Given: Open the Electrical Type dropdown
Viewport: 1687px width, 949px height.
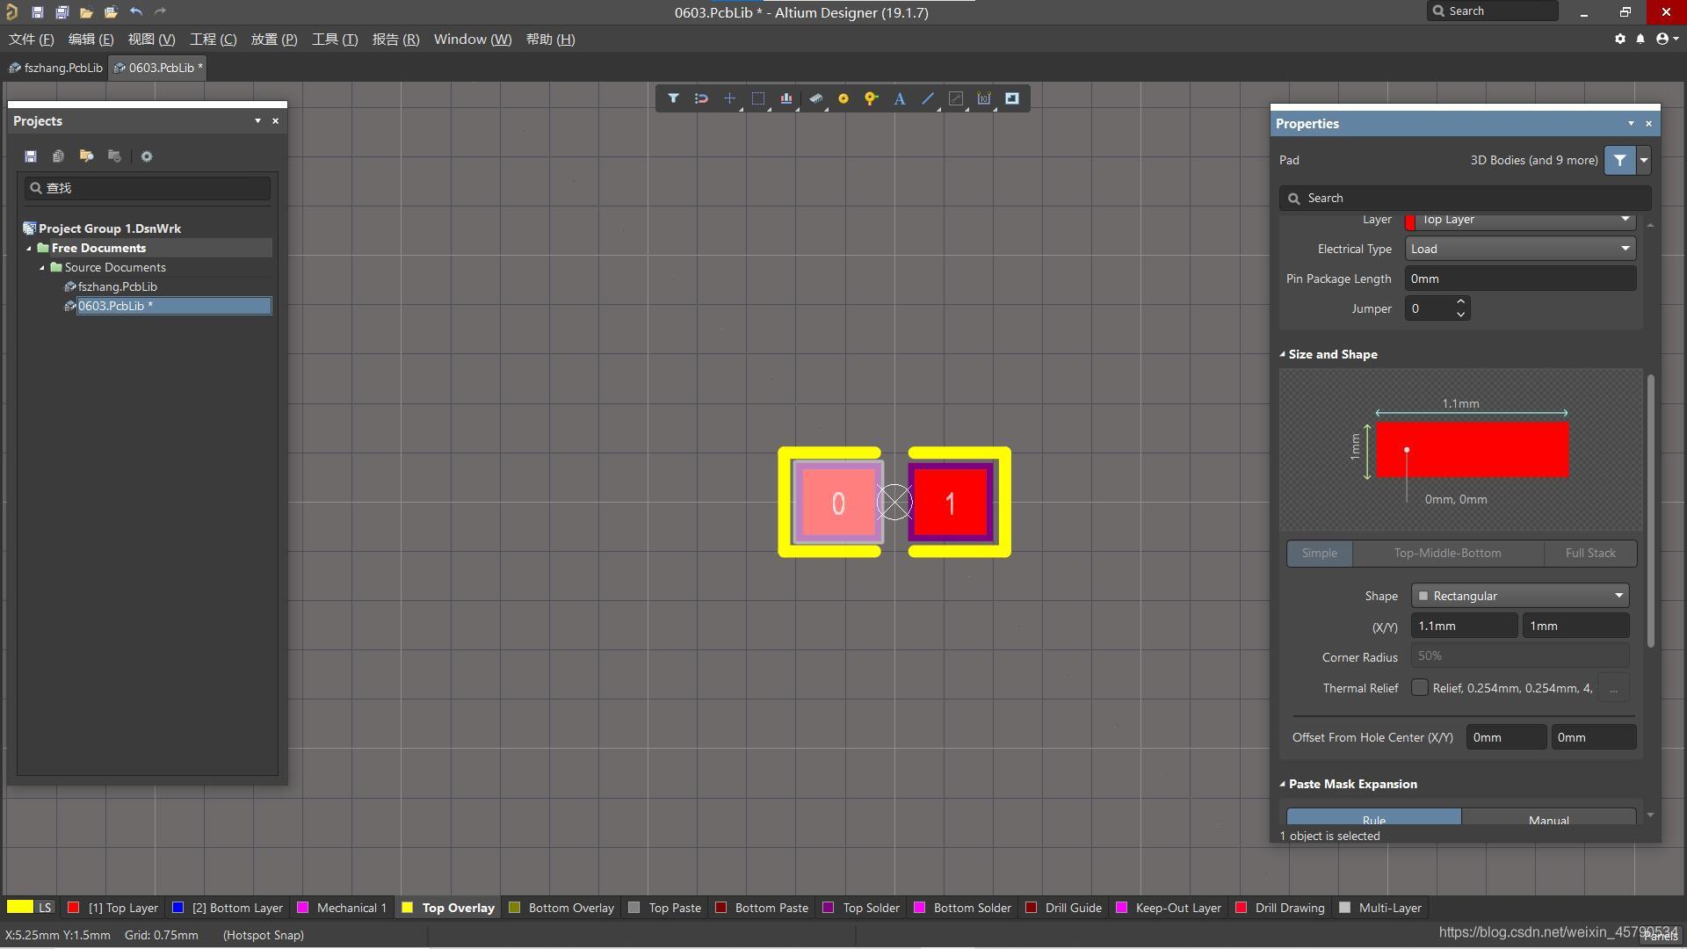Looking at the screenshot, I should [x=1520, y=249].
